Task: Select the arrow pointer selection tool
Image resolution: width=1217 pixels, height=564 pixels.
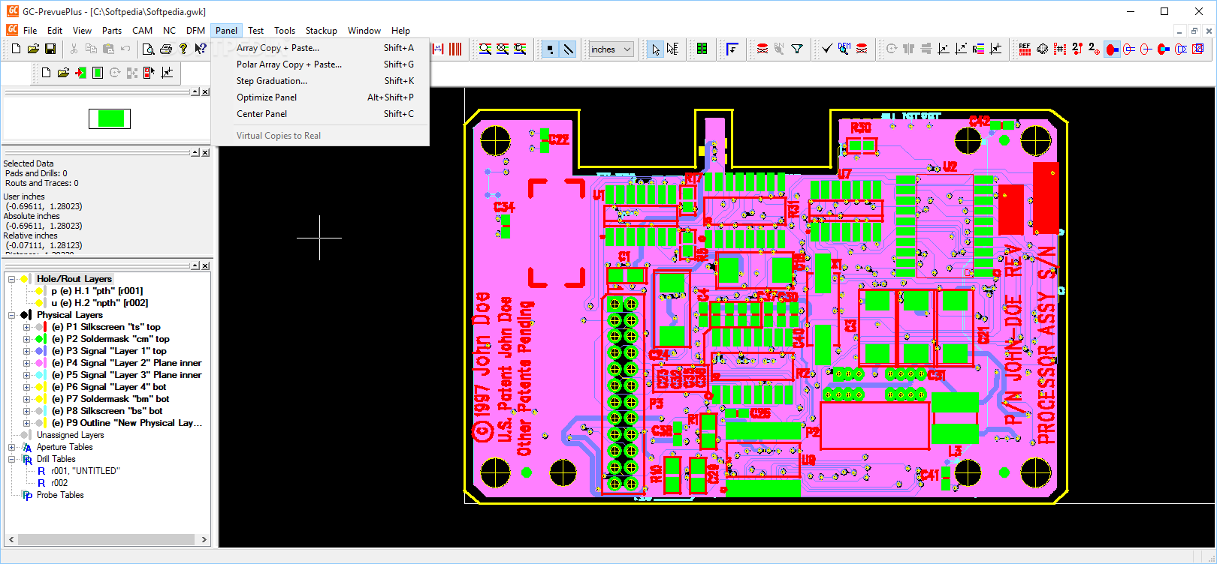Action: pos(656,49)
